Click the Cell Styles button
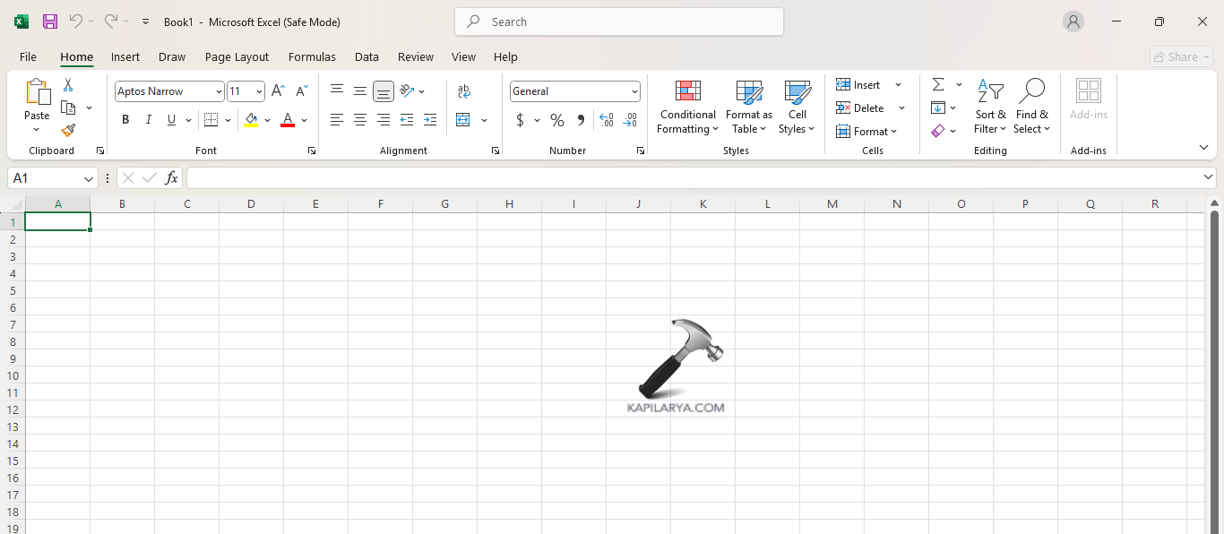The image size is (1224, 534). (797, 108)
